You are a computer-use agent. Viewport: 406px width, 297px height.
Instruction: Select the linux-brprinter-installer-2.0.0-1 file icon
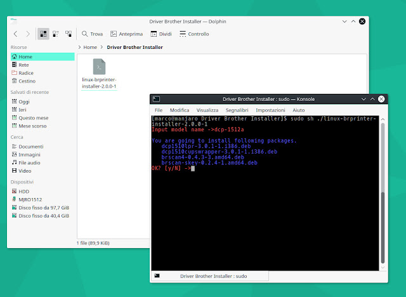[99, 67]
